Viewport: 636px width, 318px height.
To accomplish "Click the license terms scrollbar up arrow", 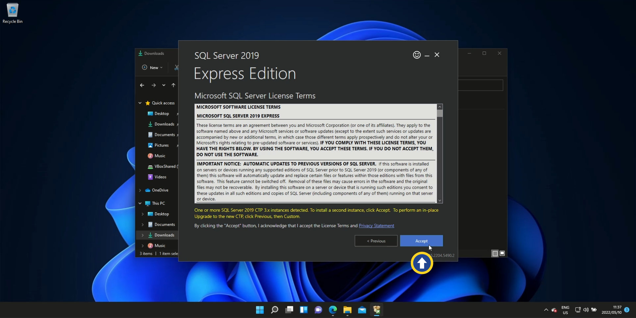I will point(440,107).
